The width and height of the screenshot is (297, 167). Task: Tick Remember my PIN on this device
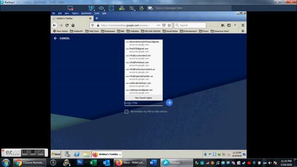coord(126,111)
